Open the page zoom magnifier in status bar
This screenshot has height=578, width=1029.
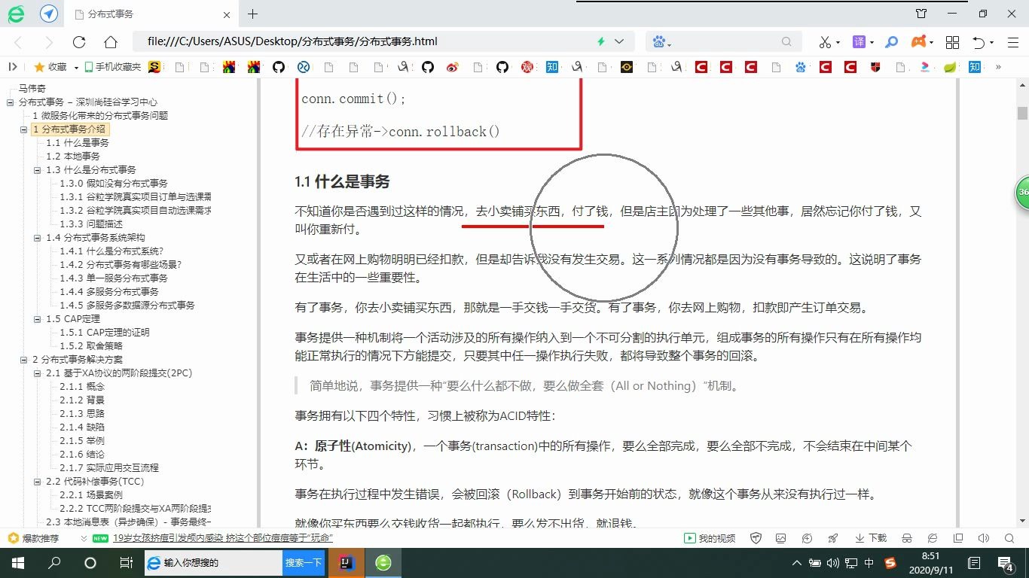pos(1008,538)
